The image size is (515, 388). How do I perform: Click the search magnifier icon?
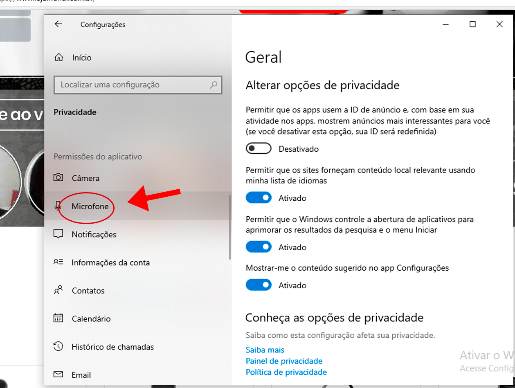pyautogui.click(x=214, y=85)
